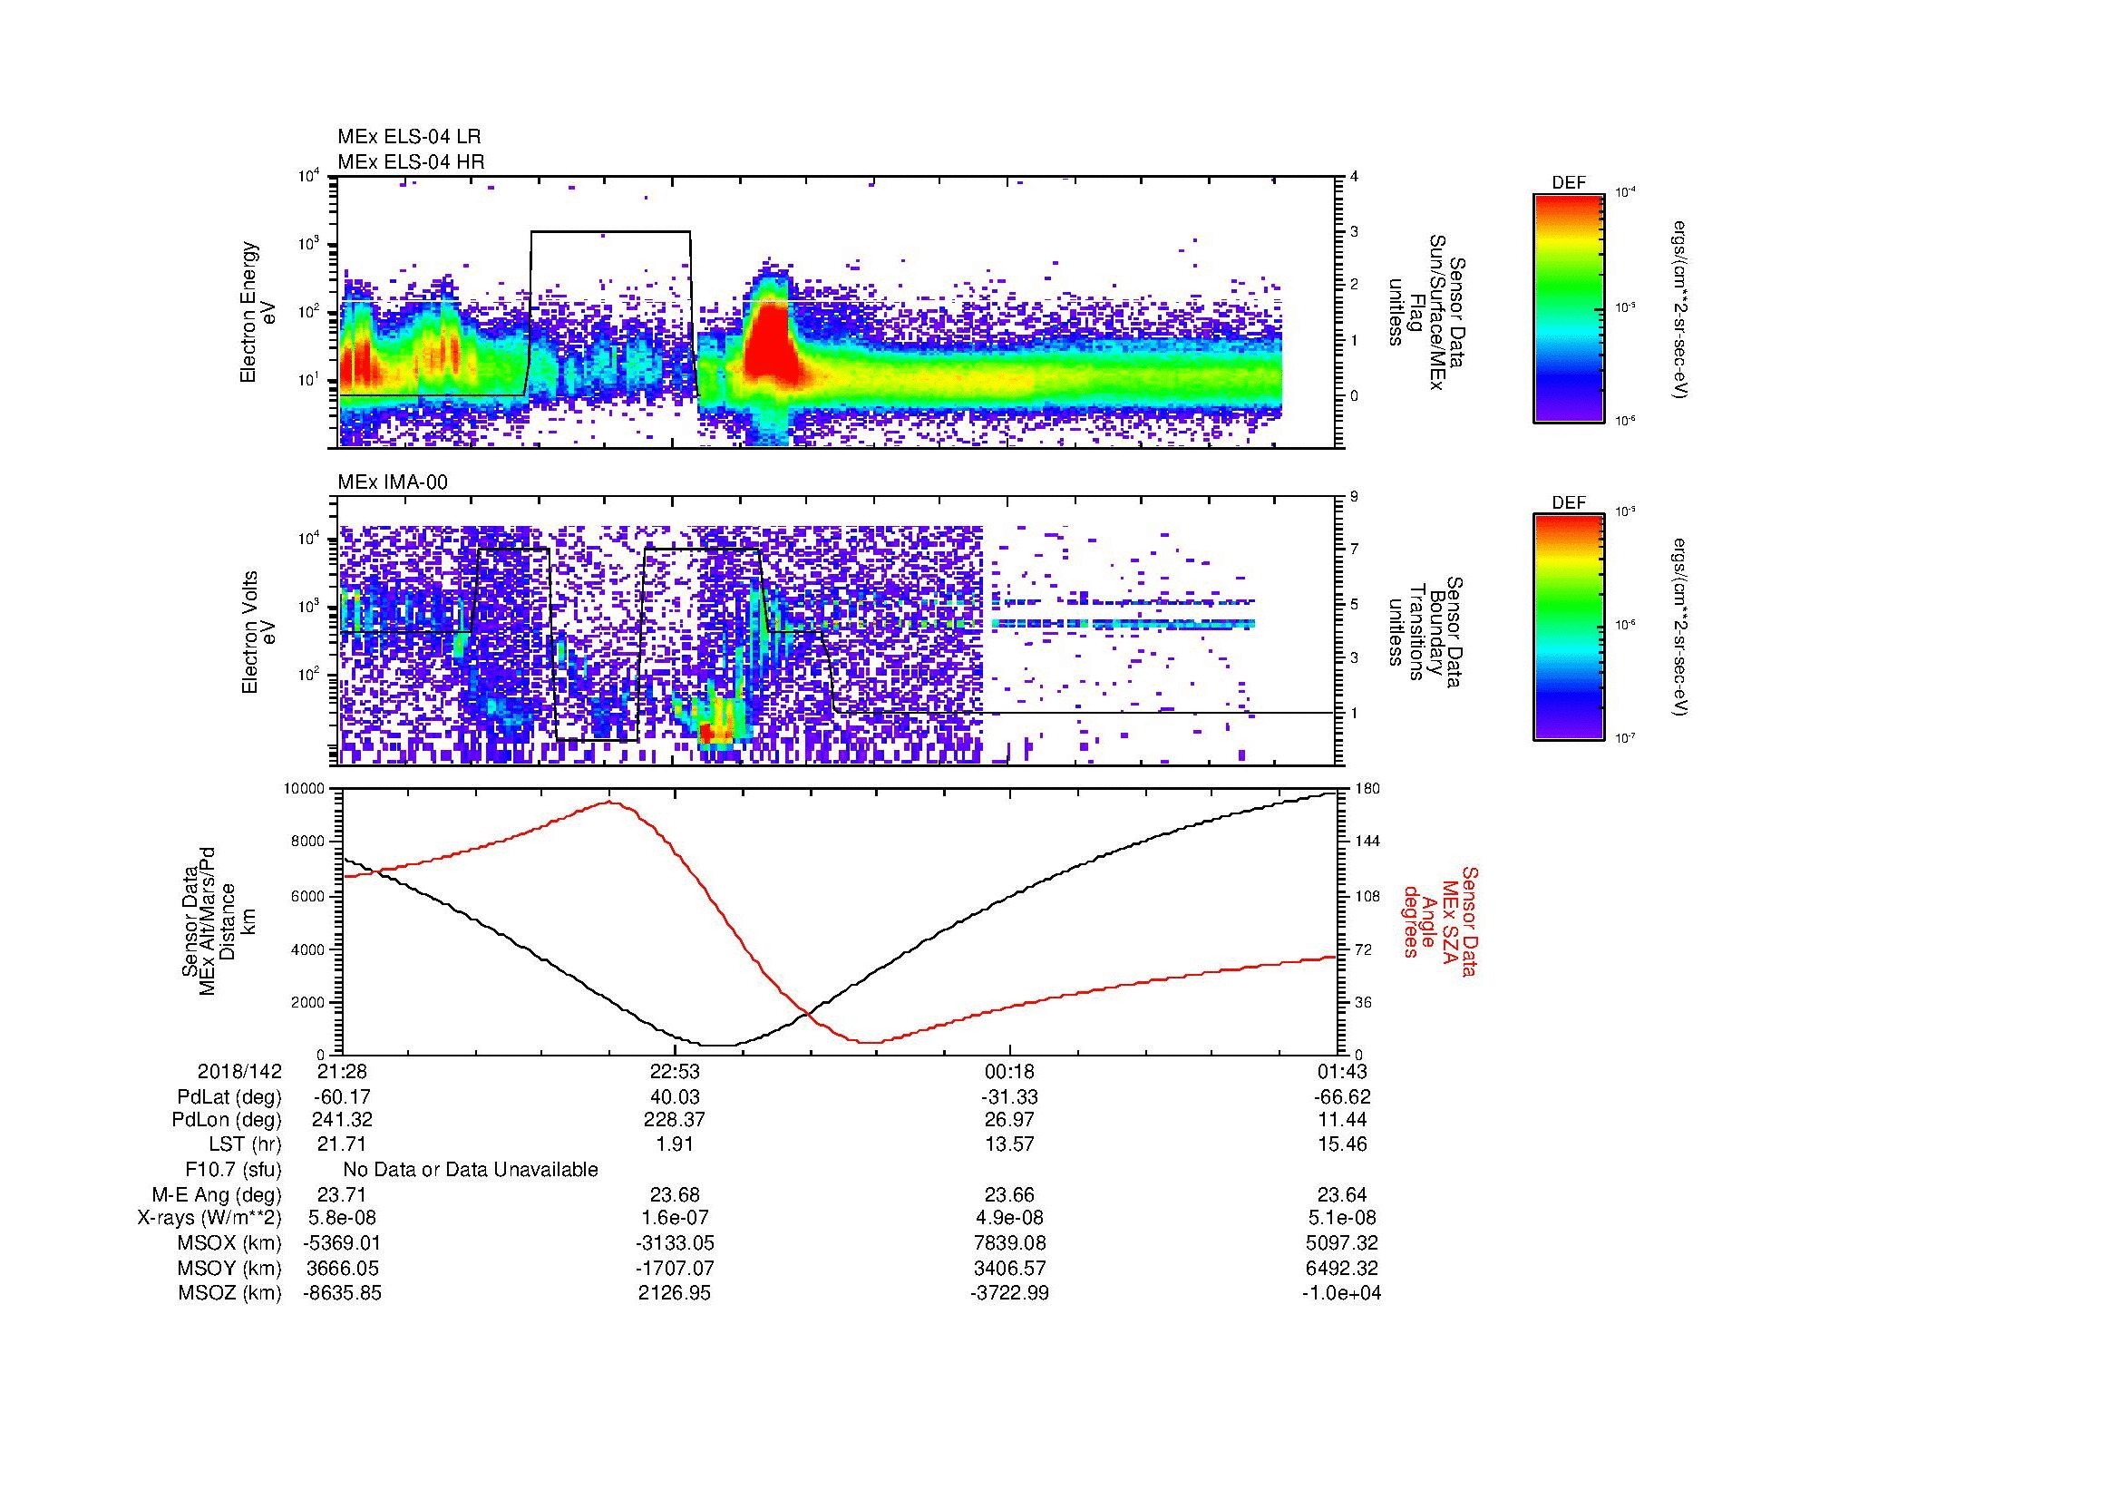Select the 'MEx ELS-04 LR' plot title
2121x1499 pixels.
[409, 137]
